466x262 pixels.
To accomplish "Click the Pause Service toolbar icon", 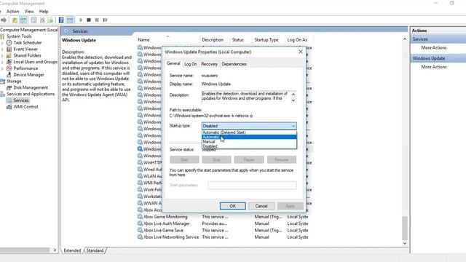I will point(97,20).
